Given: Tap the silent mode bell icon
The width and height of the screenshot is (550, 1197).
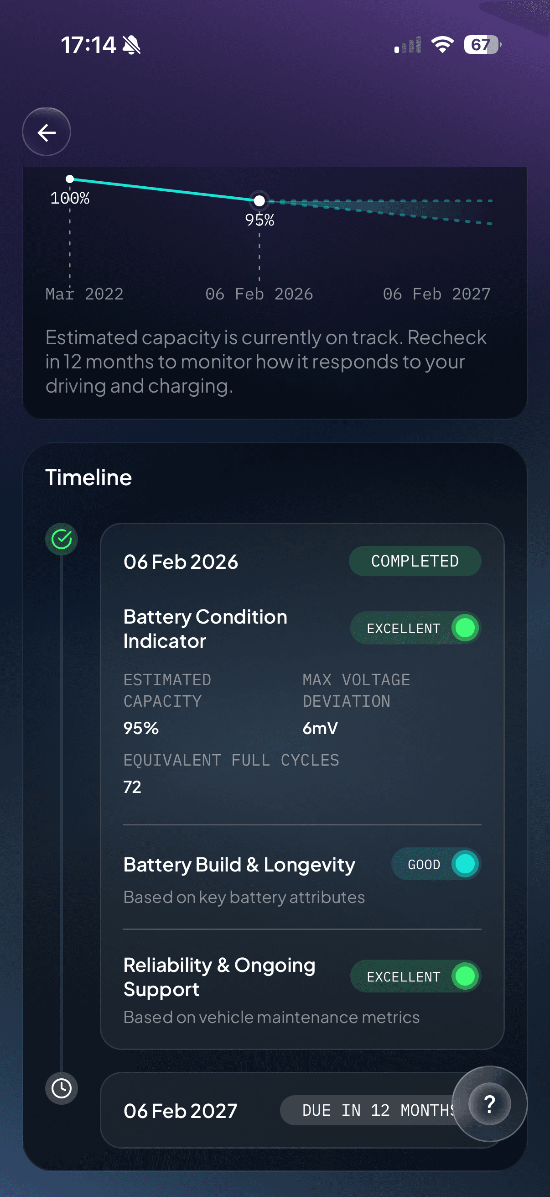Looking at the screenshot, I should click(131, 45).
